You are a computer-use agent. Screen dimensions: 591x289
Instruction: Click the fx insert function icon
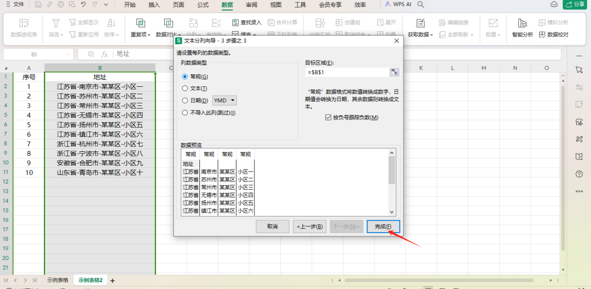(x=105, y=54)
